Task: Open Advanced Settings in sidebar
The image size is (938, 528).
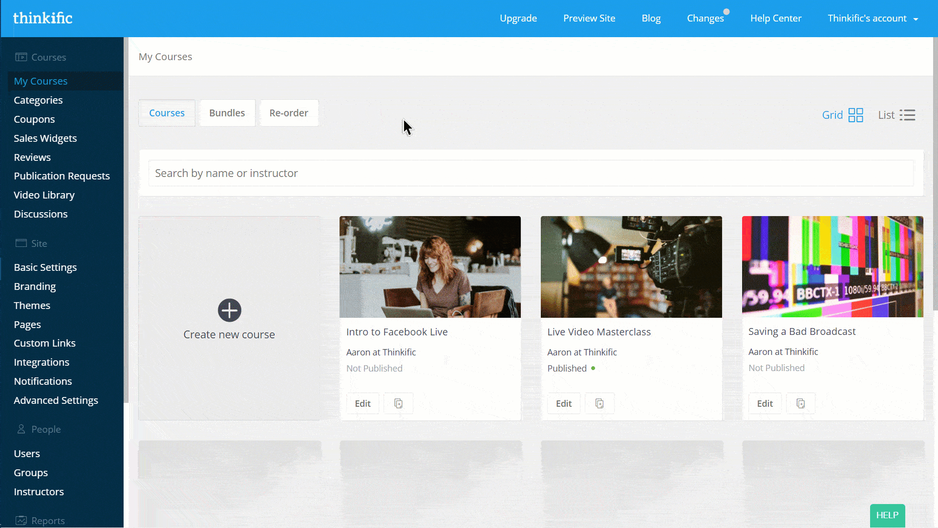Action: coord(56,400)
